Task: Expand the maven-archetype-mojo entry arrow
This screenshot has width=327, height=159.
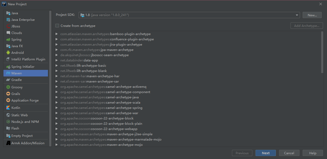Action: 57,145
